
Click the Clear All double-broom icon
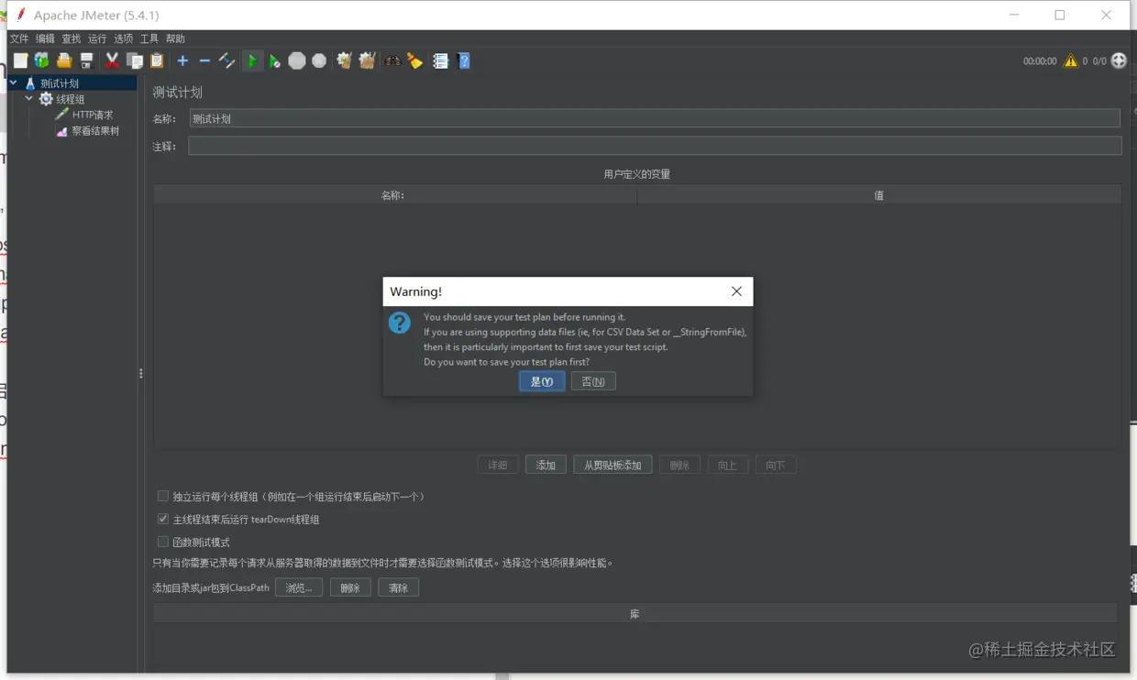tap(367, 60)
